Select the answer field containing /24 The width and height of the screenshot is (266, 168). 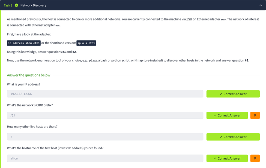tap(105, 115)
